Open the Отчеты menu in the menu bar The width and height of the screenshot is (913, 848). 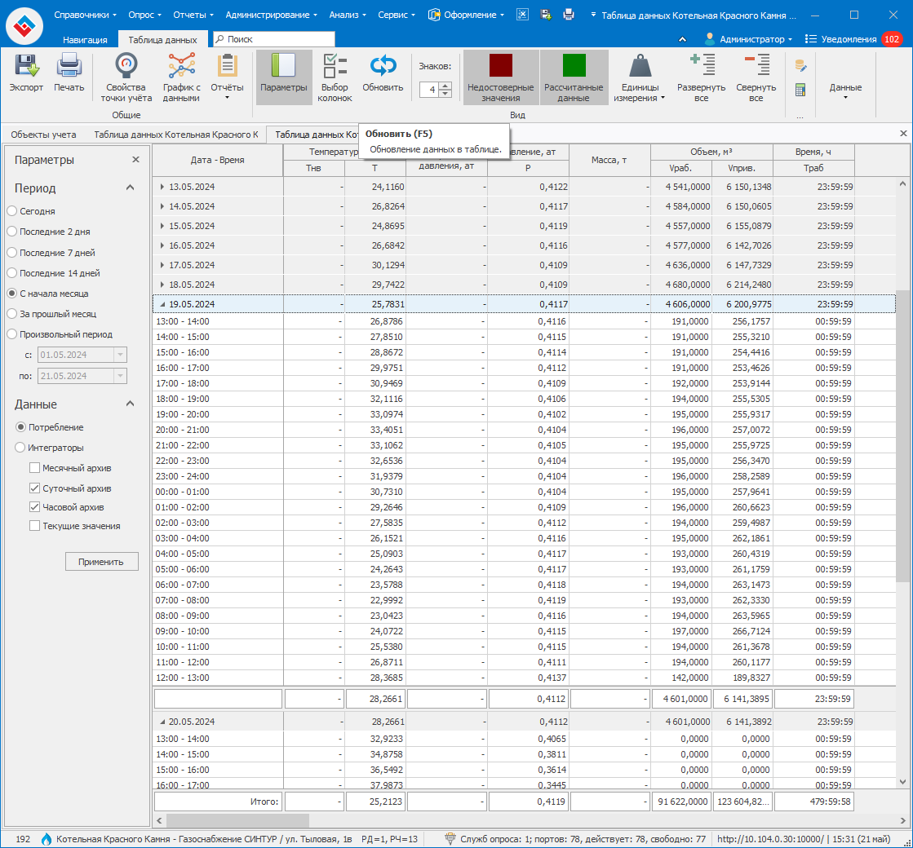pyautogui.click(x=194, y=15)
